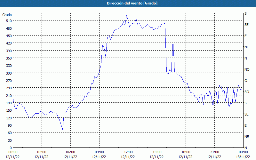Click the 13/11/22 date label
Viewport: 256px width, 160px height.
click(x=243, y=157)
